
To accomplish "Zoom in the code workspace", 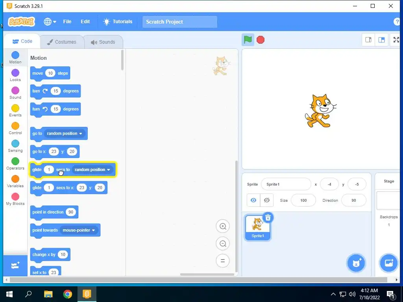I will (223, 226).
